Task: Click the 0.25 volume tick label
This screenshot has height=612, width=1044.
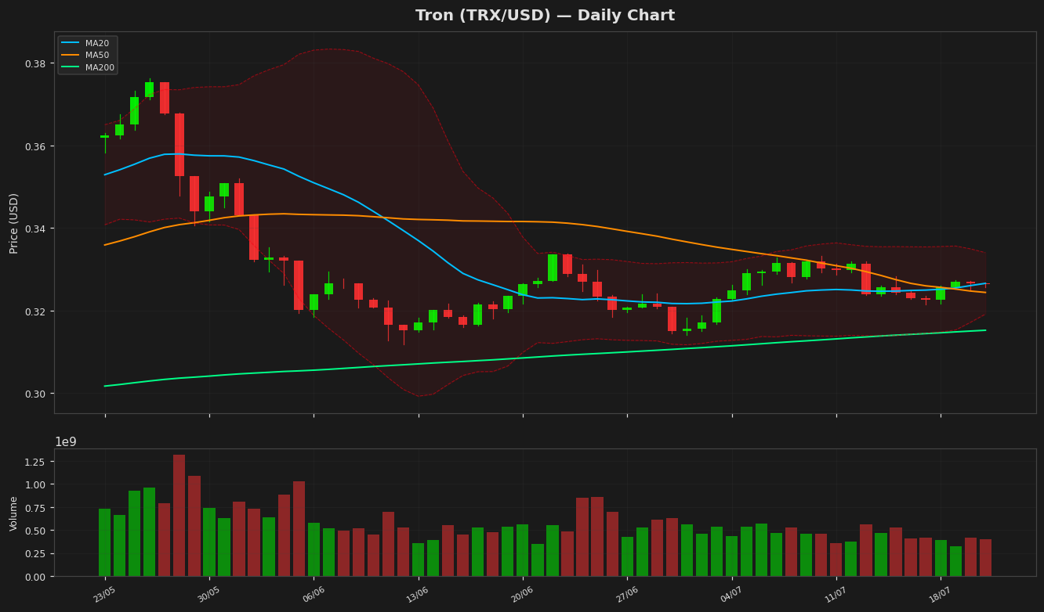Action: tap(34, 554)
